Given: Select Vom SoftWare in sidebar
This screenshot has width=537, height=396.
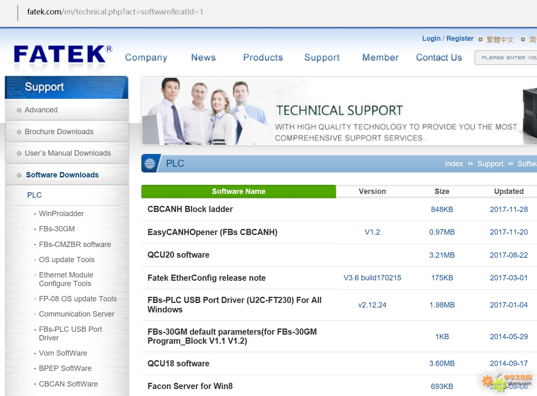Looking at the screenshot, I should tap(63, 353).
